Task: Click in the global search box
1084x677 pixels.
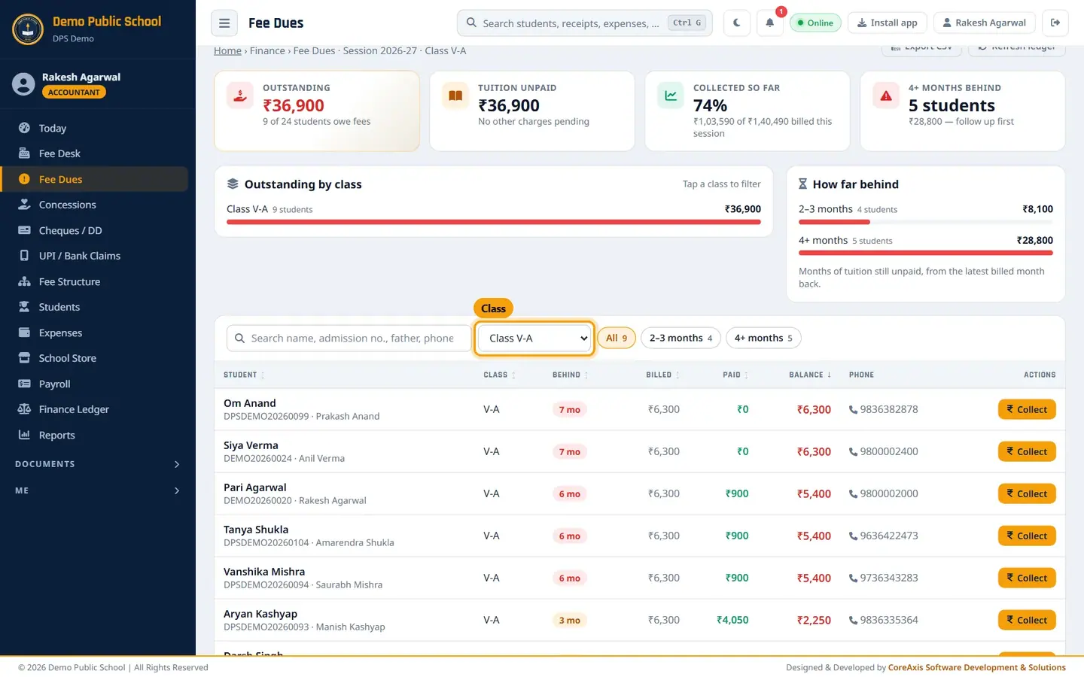Action: click(x=585, y=23)
